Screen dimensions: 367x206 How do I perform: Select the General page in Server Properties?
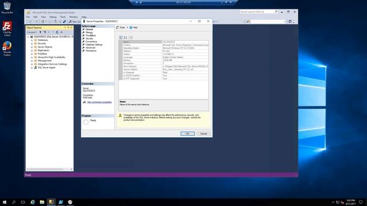[x=89, y=29]
